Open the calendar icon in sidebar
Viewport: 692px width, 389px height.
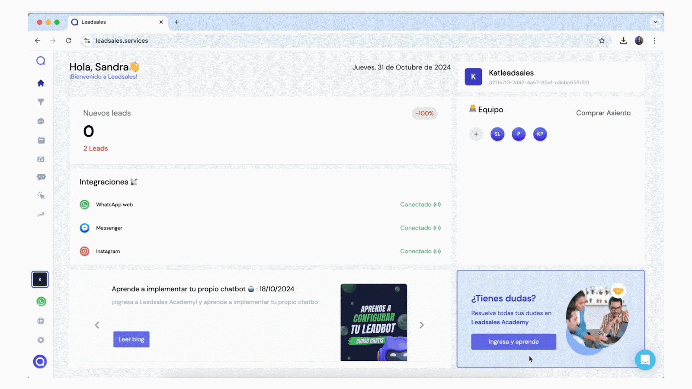(41, 140)
